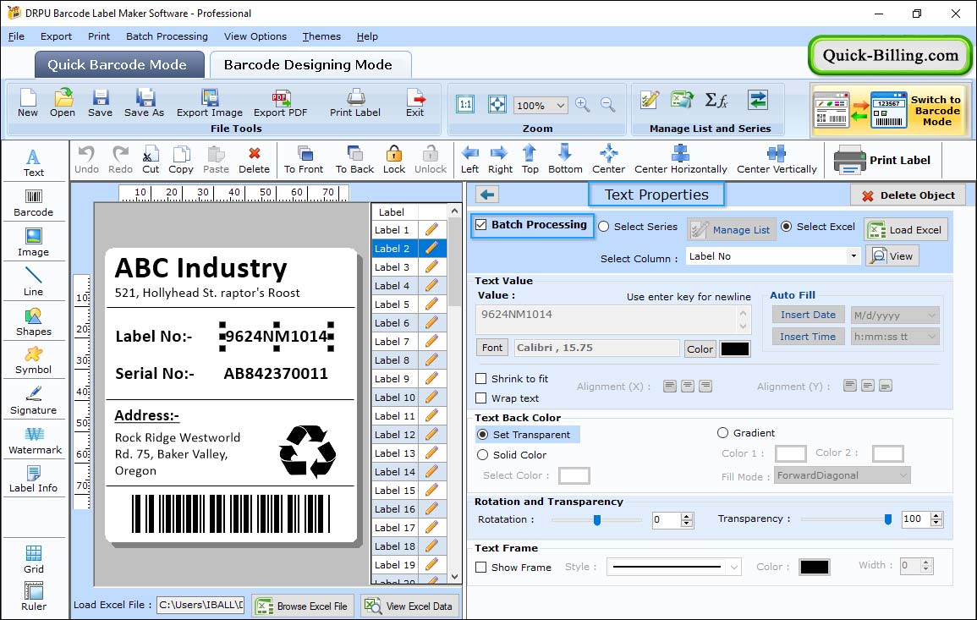Screen dimensions: 977x620
Task: Bring object To Front
Action: (x=304, y=160)
